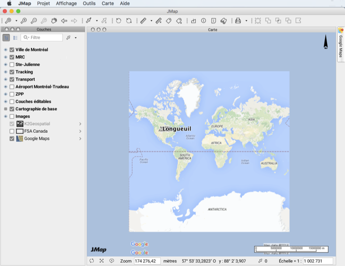Open the Affichage menu

pos(66,3)
